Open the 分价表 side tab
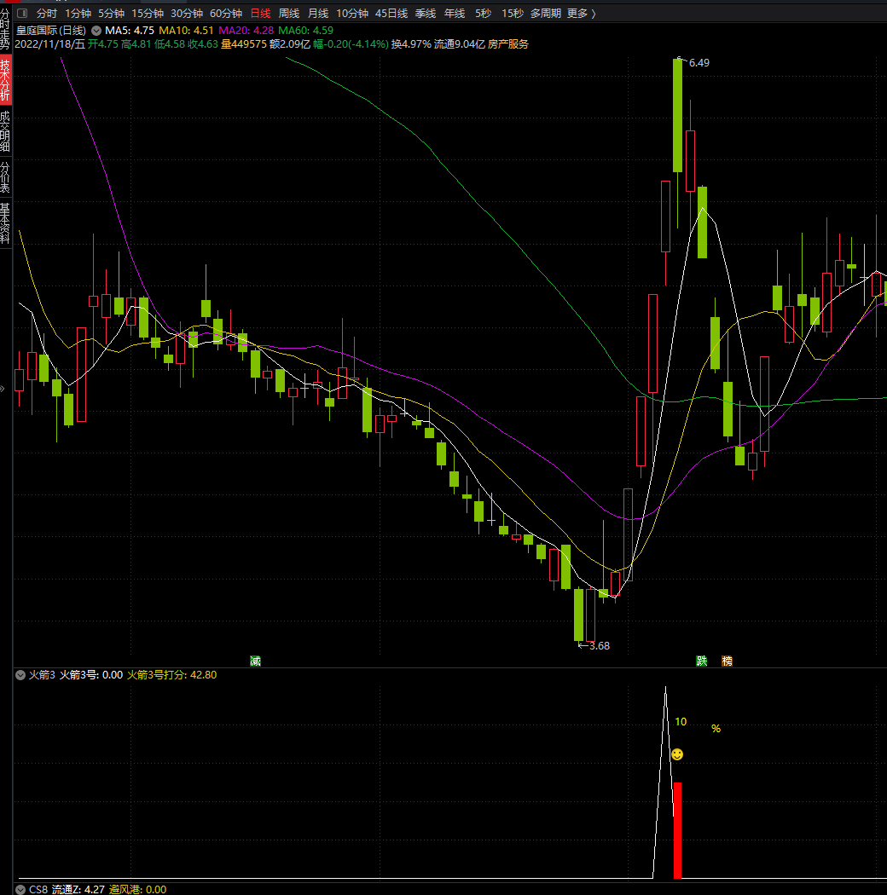Image resolution: width=887 pixels, height=895 pixels. click(x=5, y=177)
